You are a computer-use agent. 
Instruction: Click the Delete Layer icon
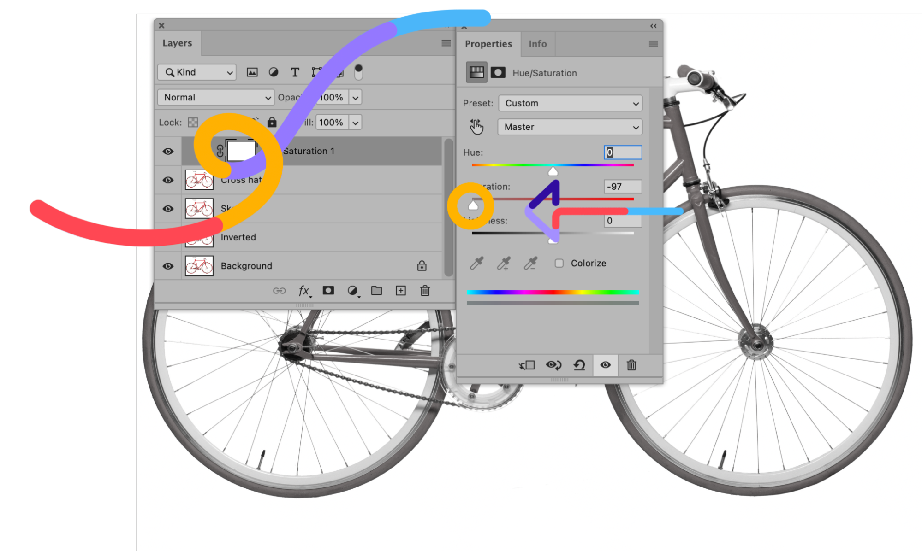[x=425, y=291]
